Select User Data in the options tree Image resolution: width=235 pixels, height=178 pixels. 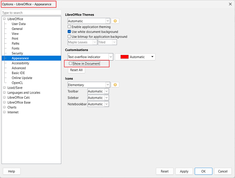[x=18, y=24]
